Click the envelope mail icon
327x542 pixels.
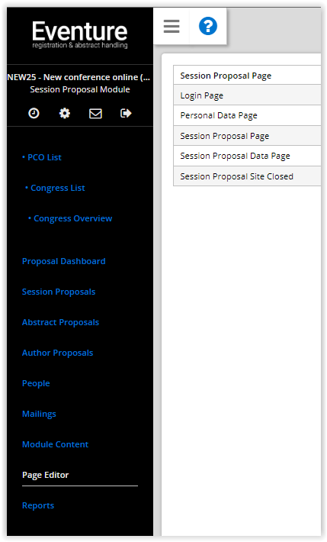(95, 114)
